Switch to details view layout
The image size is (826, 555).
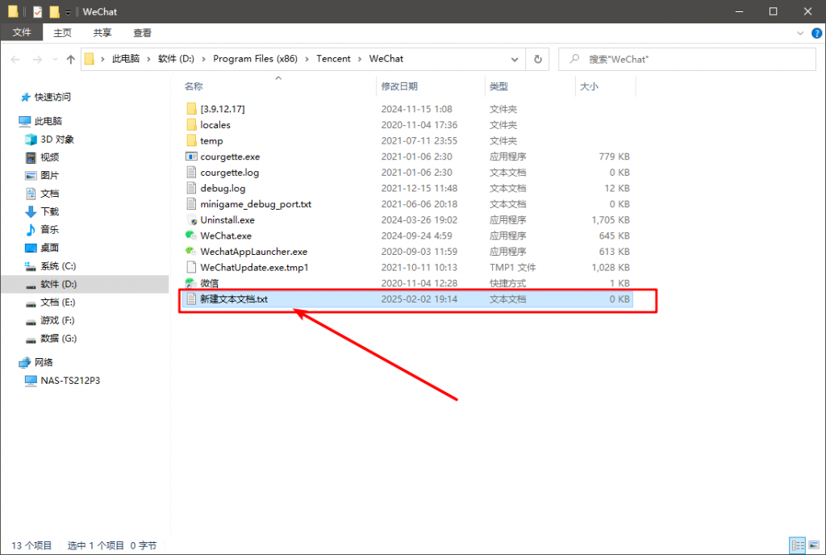click(x=795, y=545)
